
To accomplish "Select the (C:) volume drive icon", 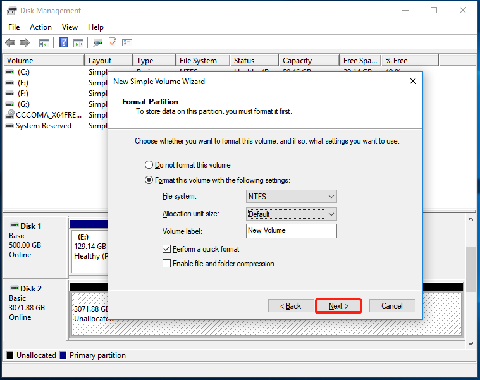I will [x=9, y=72].
